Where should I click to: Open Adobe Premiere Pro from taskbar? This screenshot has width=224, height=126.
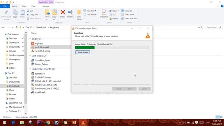click(39, 122)
